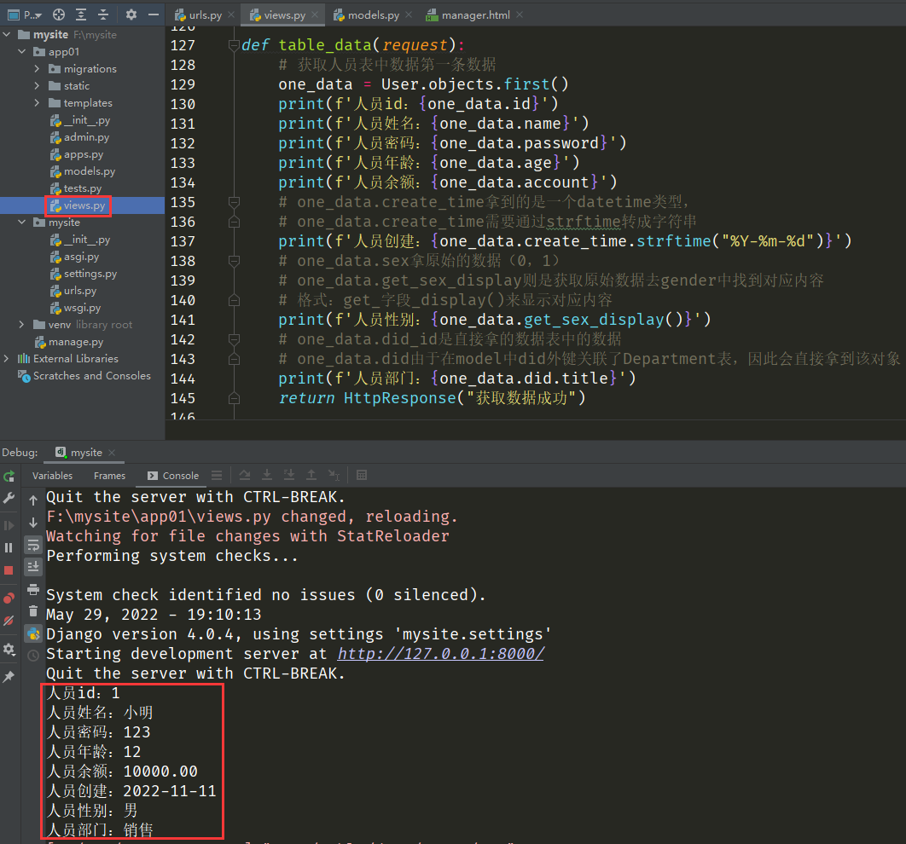The image size is (906, 844).
Task: Expand the venv library root folder
Action: click(22, 325)
